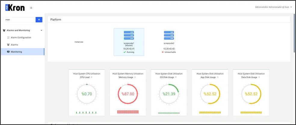Select the screpnode1 server stack icon
This screenshot has height=125, width=296.
point(129,35)
